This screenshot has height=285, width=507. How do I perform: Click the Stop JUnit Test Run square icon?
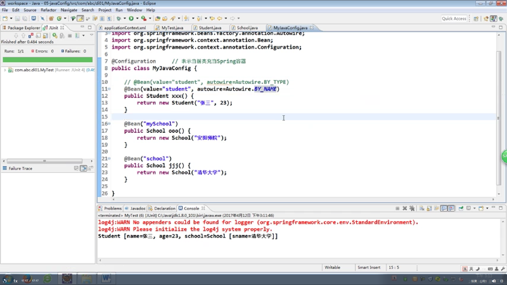pos(70,35)
